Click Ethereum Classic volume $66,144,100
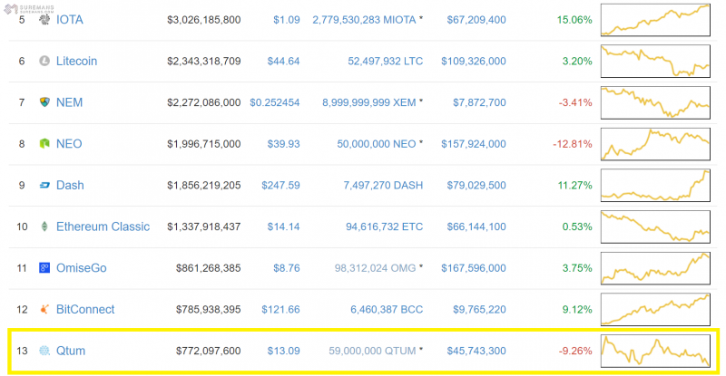This screenshot has height=376, width=726. tap(476, 227)
